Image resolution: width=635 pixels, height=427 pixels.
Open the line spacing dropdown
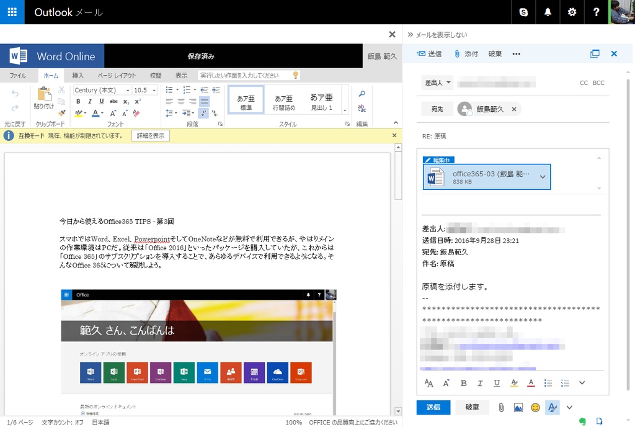pyautogui.click(x=171, y=113)
